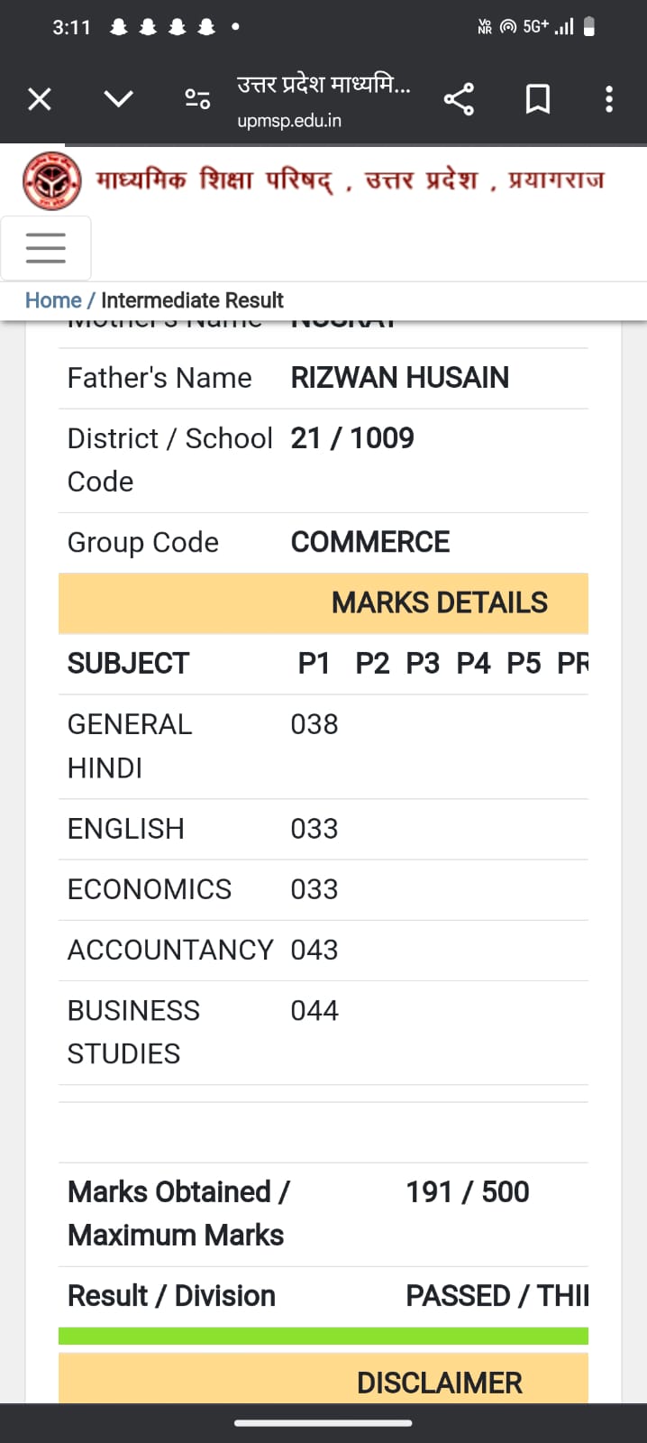Bookmark this page icon
Screen dimensions: 647x1443
[538, 98]
